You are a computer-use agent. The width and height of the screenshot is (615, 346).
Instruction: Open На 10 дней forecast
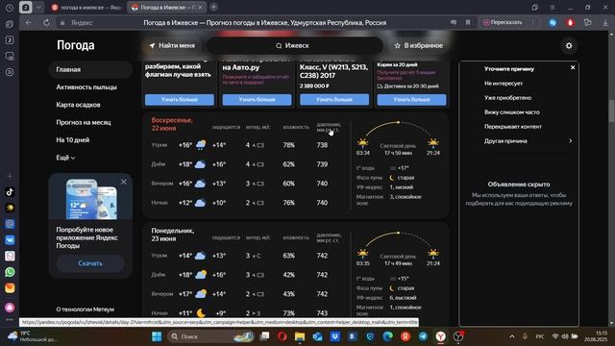pyautogui.click(x=73, y=140)
